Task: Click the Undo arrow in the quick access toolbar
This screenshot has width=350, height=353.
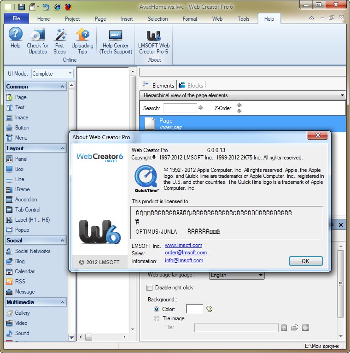Action: 46,7
